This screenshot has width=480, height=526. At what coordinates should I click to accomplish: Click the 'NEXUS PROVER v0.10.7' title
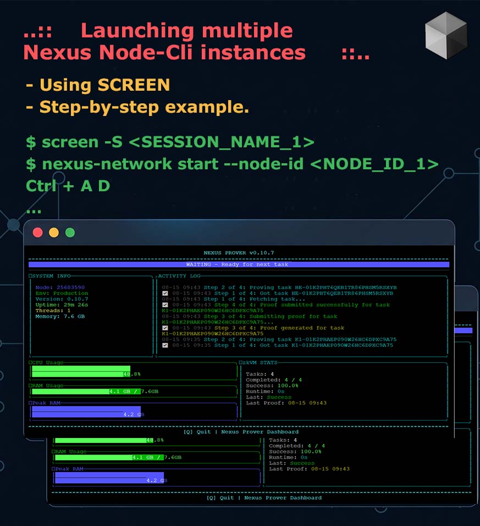coord(239,253)
